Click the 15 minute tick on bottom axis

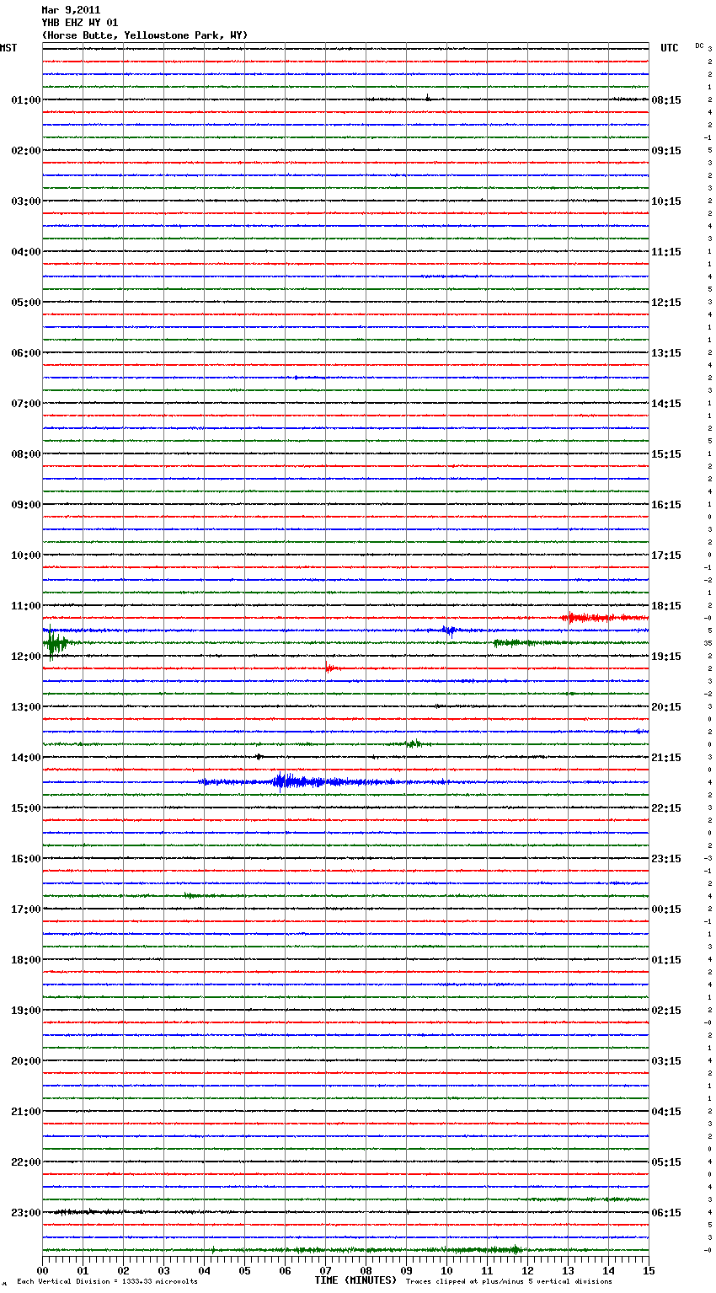pos(649,1270)
